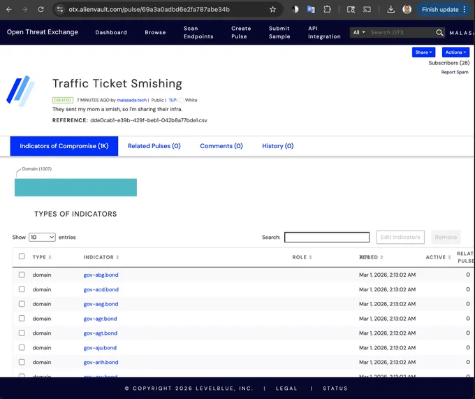
Task: Tick the select-all checkbox in table header
Action: [x=22, y=256]
